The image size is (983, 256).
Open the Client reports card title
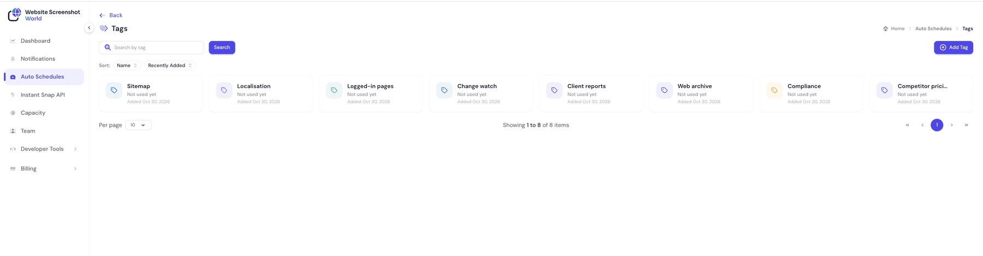pos(587,86)
